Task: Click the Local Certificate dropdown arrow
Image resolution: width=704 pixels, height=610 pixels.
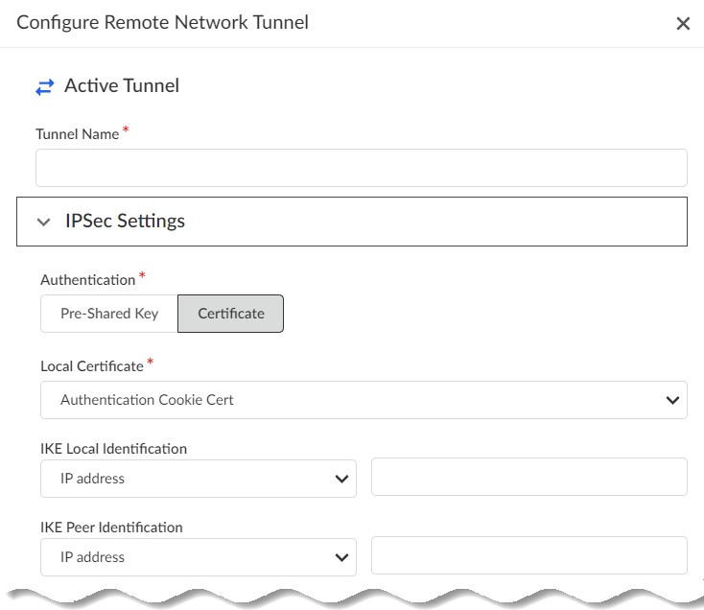Action: click(672, 400)
